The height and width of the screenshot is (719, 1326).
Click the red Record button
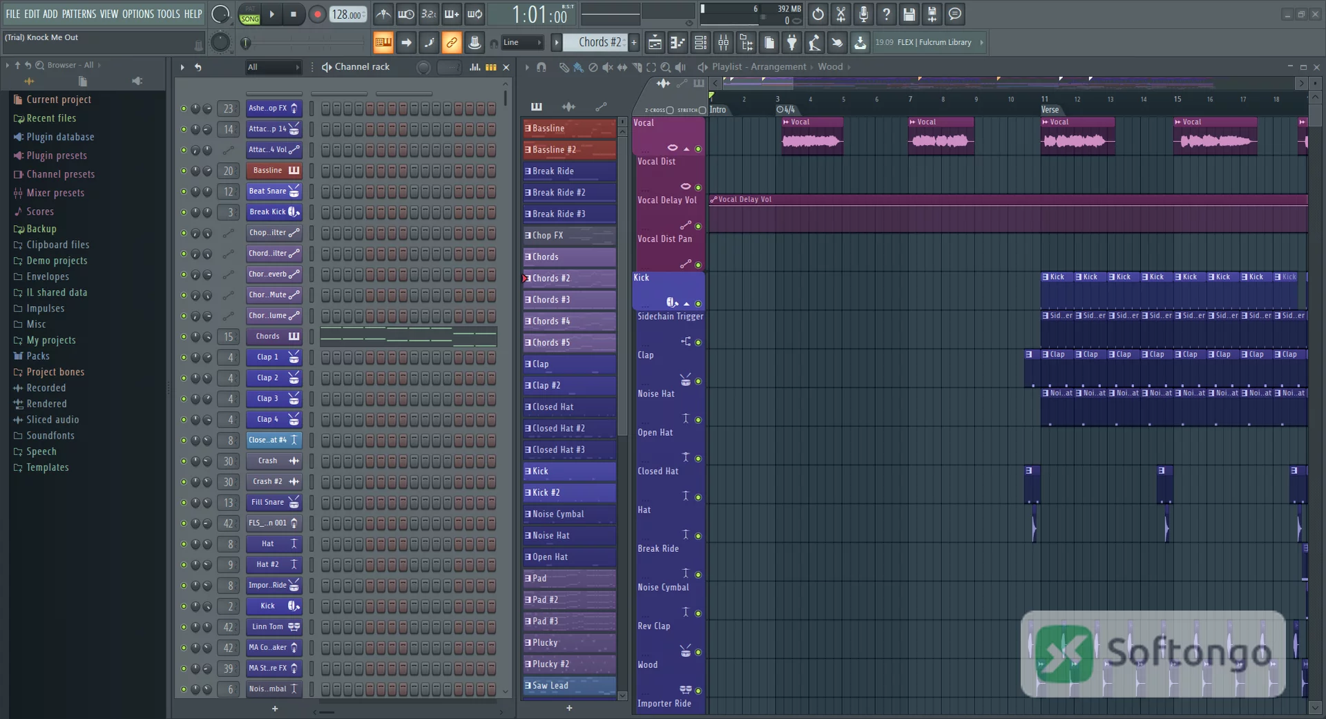pos(317,14)
